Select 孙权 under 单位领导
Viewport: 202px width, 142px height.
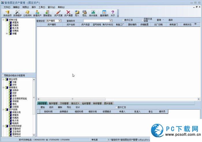(x=14, y=85)
